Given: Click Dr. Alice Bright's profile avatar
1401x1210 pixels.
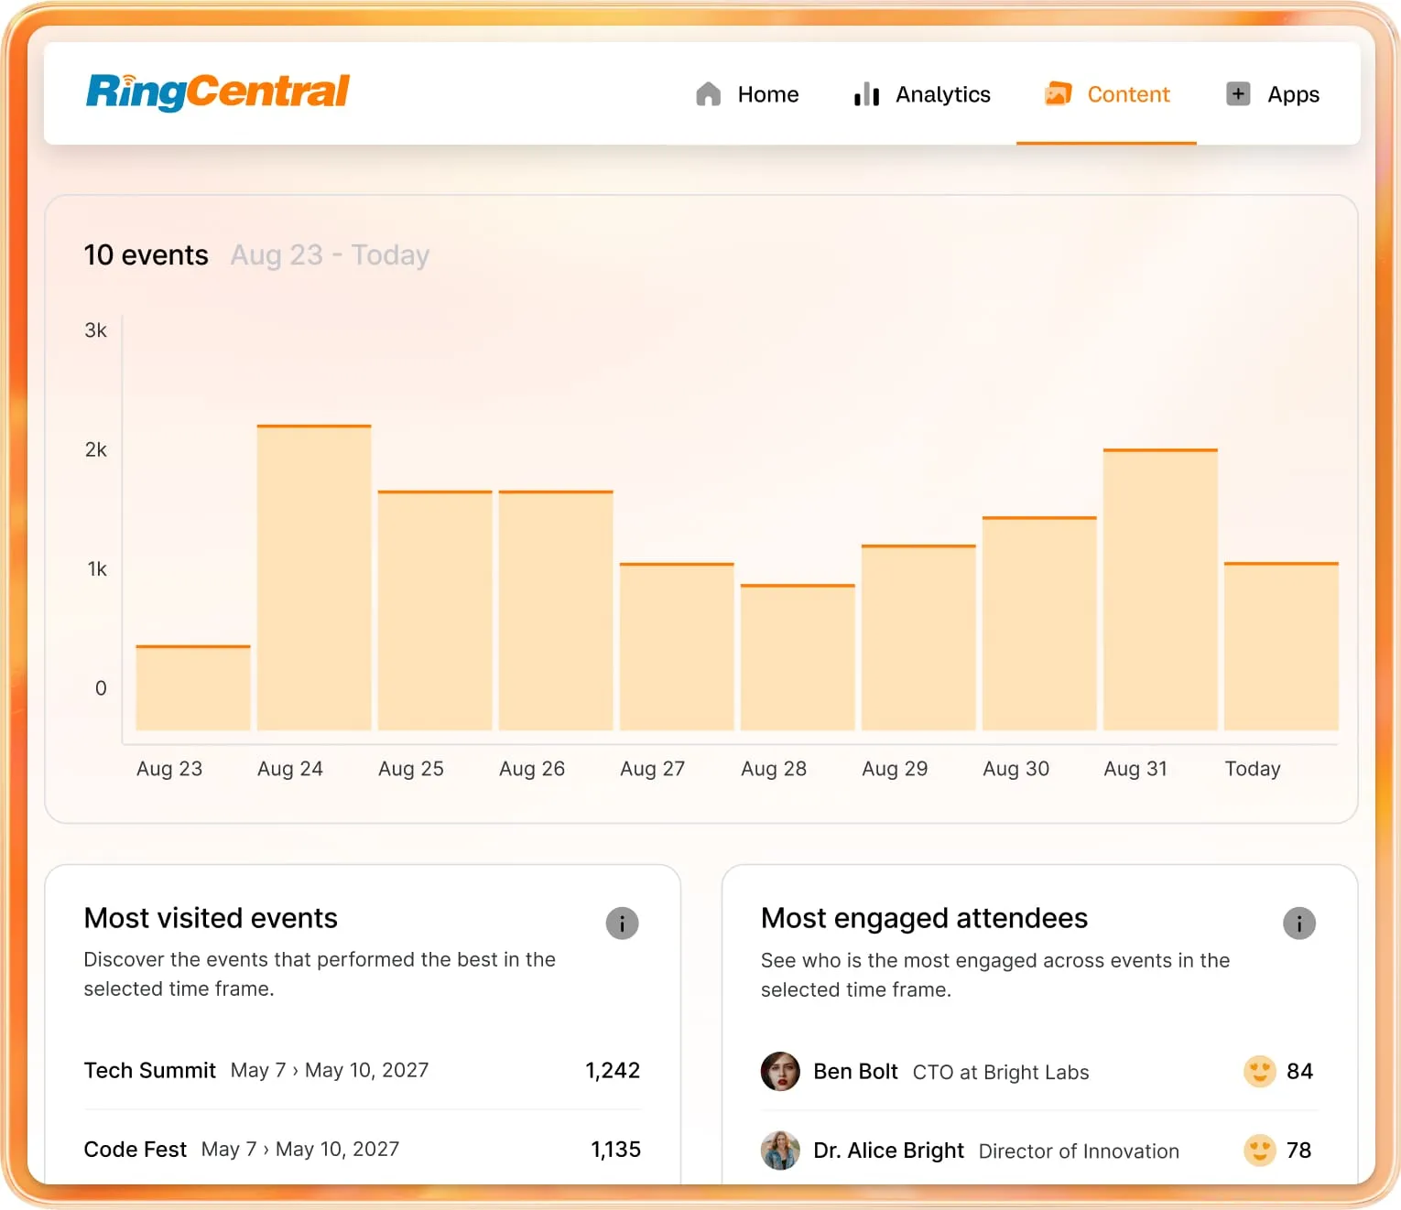Looking at the screenshot, I should point(780,1150).
